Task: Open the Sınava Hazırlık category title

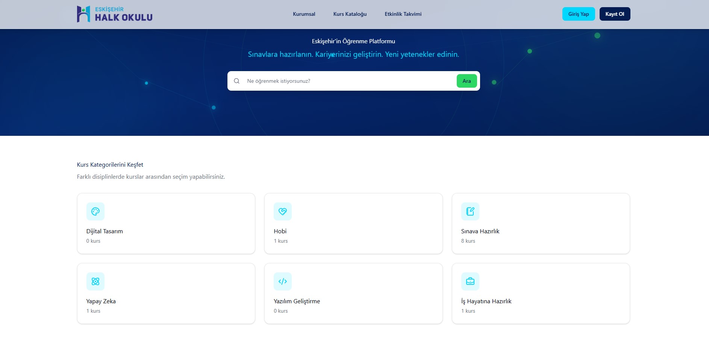Action: click(x=480, y=231)
